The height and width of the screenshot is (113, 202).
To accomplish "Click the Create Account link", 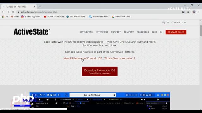I will click(x=179, y=22).
